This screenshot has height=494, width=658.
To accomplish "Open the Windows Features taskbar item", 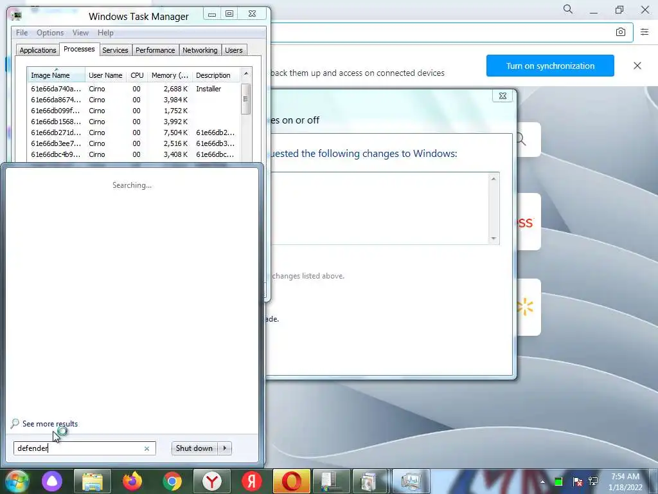I will [x=332, y=481].
